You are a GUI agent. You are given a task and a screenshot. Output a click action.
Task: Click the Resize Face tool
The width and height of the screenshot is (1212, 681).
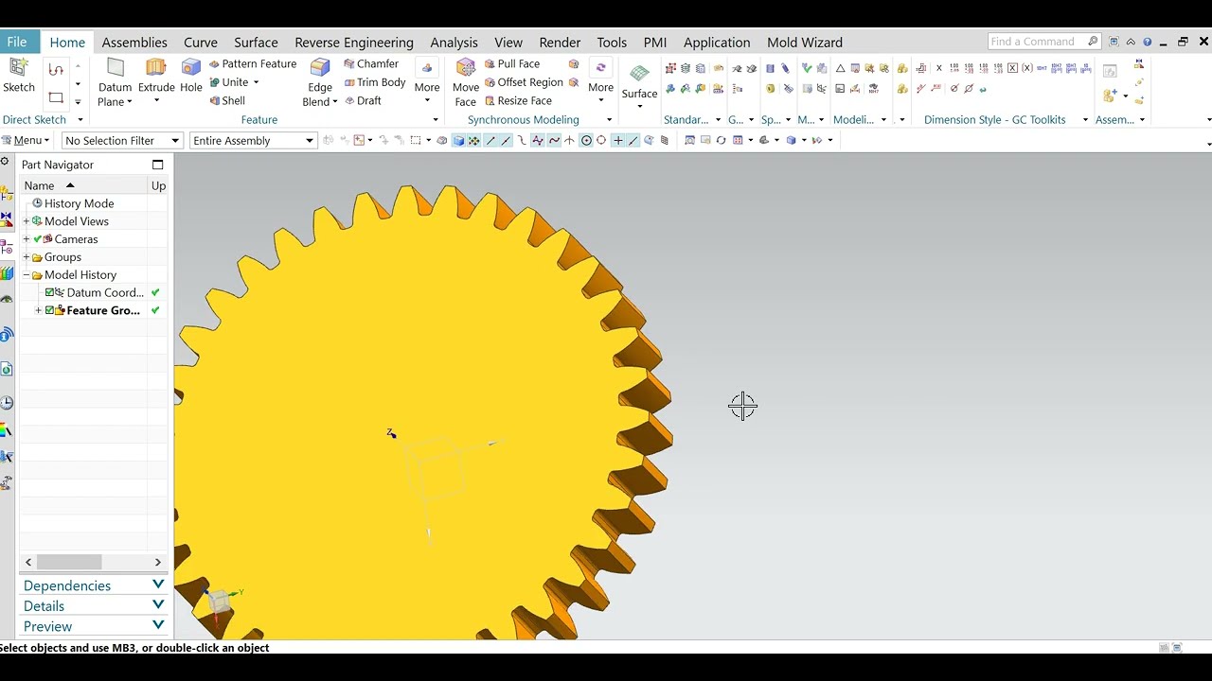click(518, 101)
